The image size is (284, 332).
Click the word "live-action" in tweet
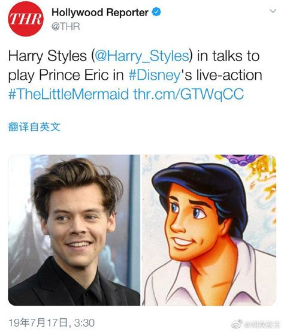(x=229, y=75)
